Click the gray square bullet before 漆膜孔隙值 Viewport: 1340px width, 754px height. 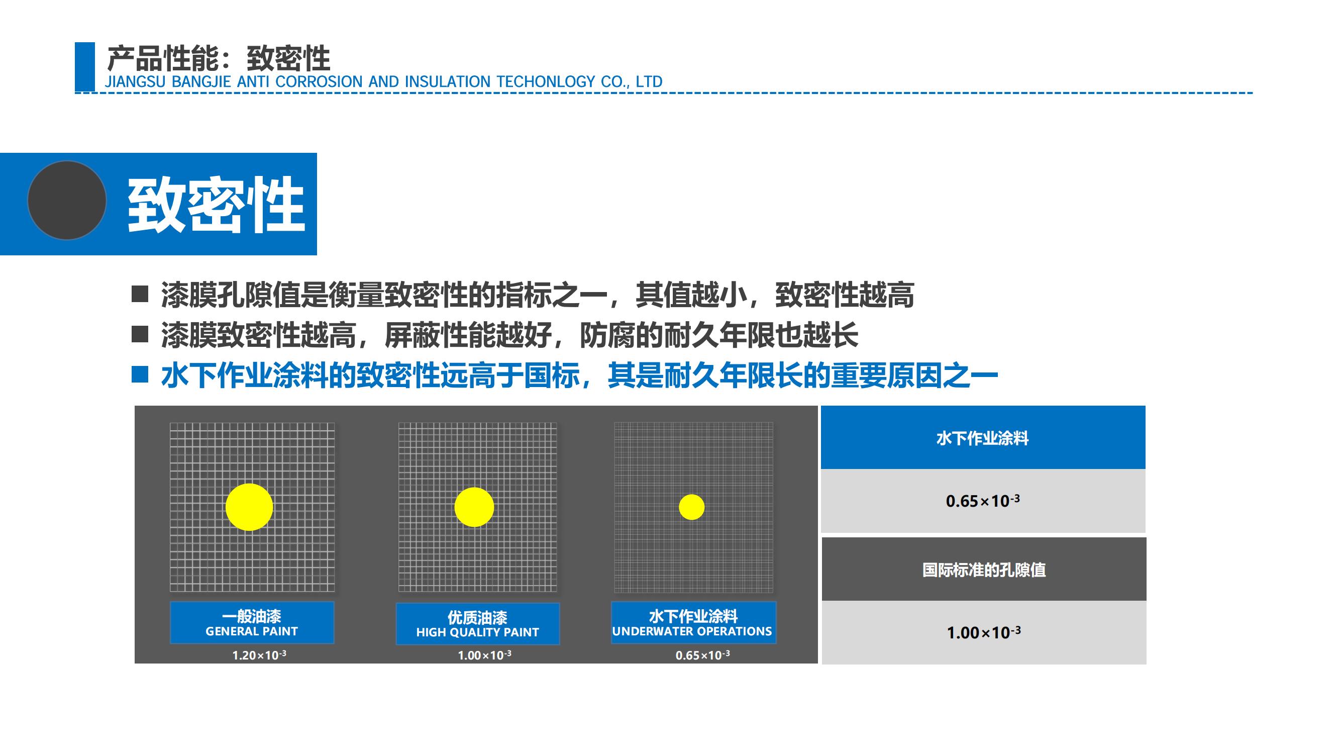(140, 294)
